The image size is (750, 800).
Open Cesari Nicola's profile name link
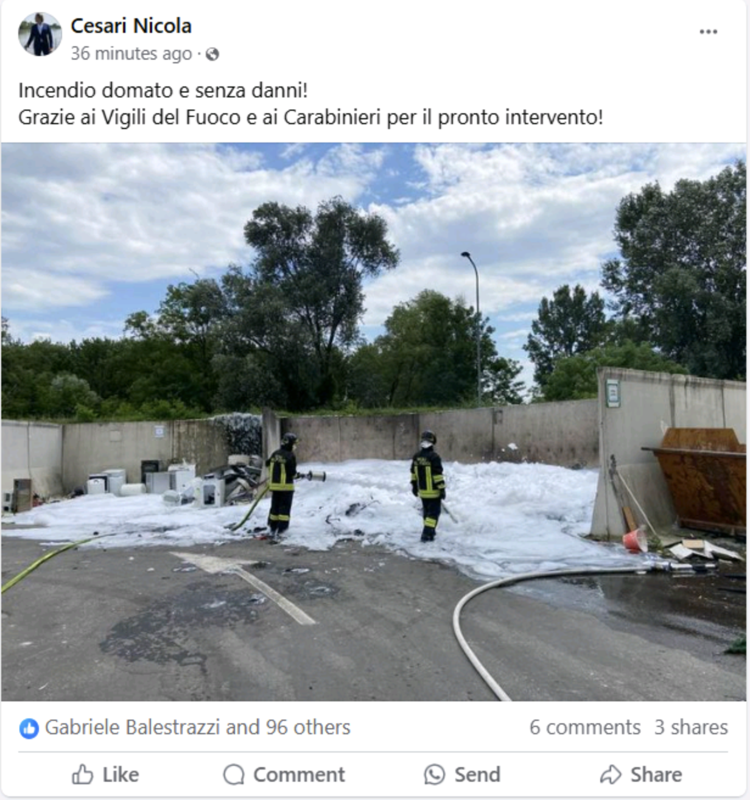131,26
